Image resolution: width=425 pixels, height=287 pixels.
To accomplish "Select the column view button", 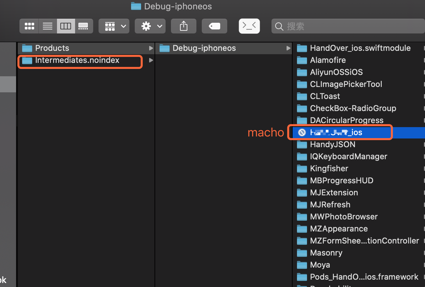I will (x=66, y=26).
